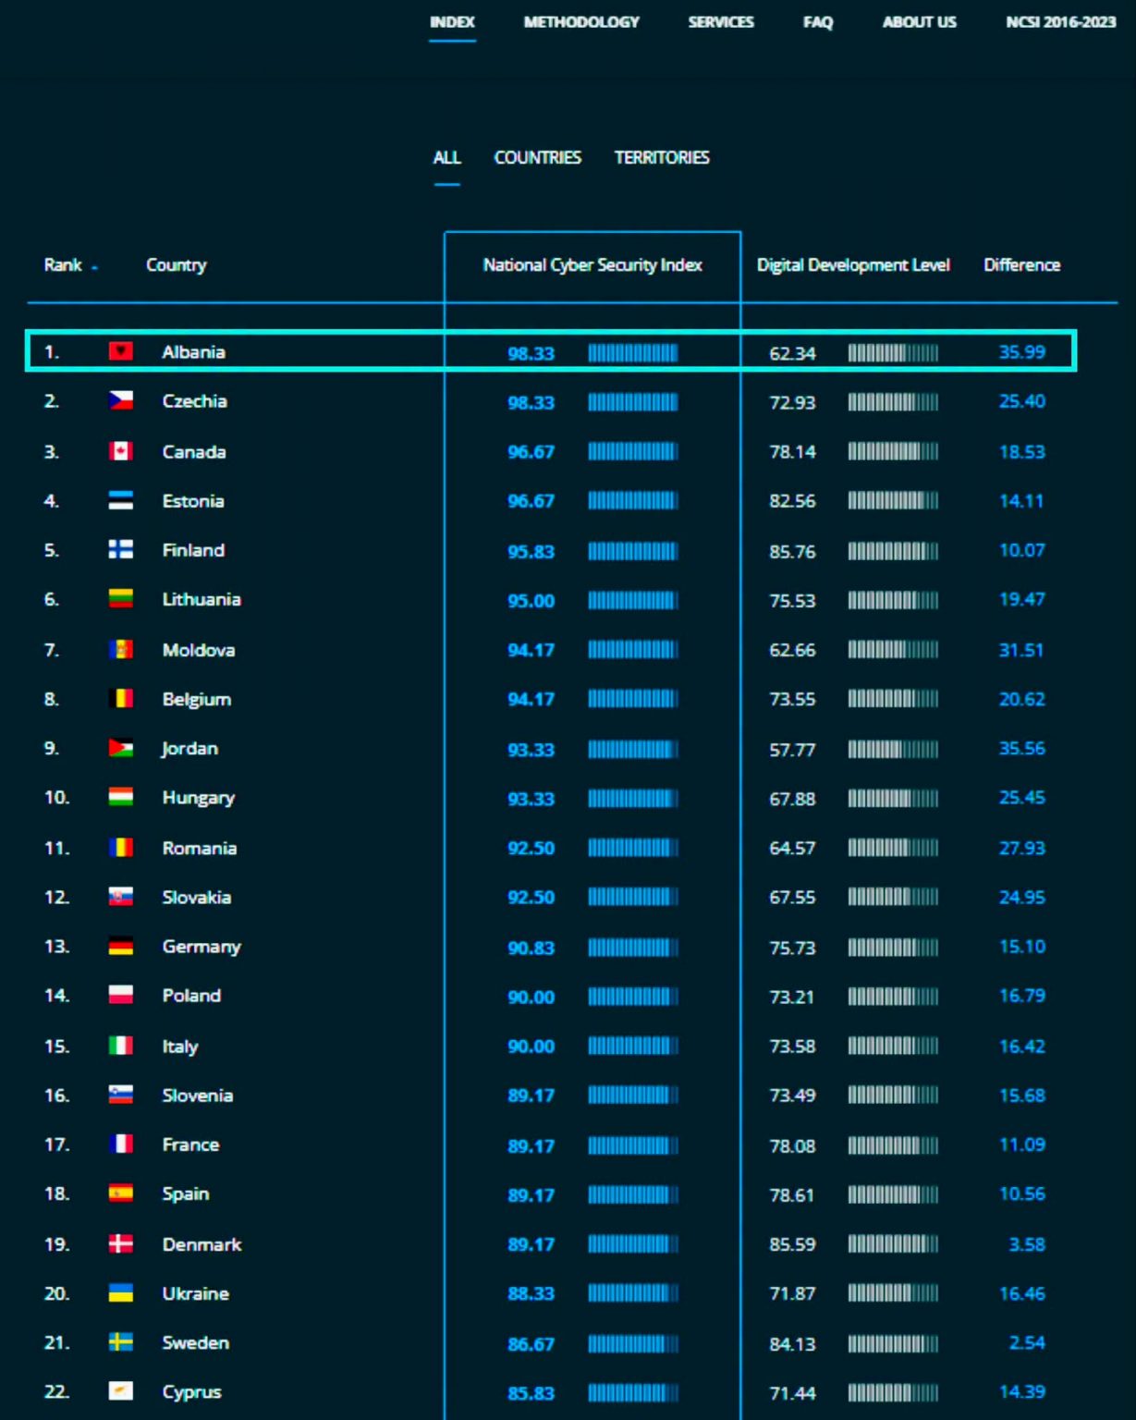Image resolution: width=1136 pixels, height=1420 pixels.
Task: Click the Albania flag icon
Action: (x=121, y=351)
